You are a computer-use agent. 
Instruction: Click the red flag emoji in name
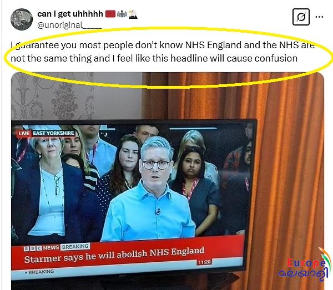tap(110, 14)
